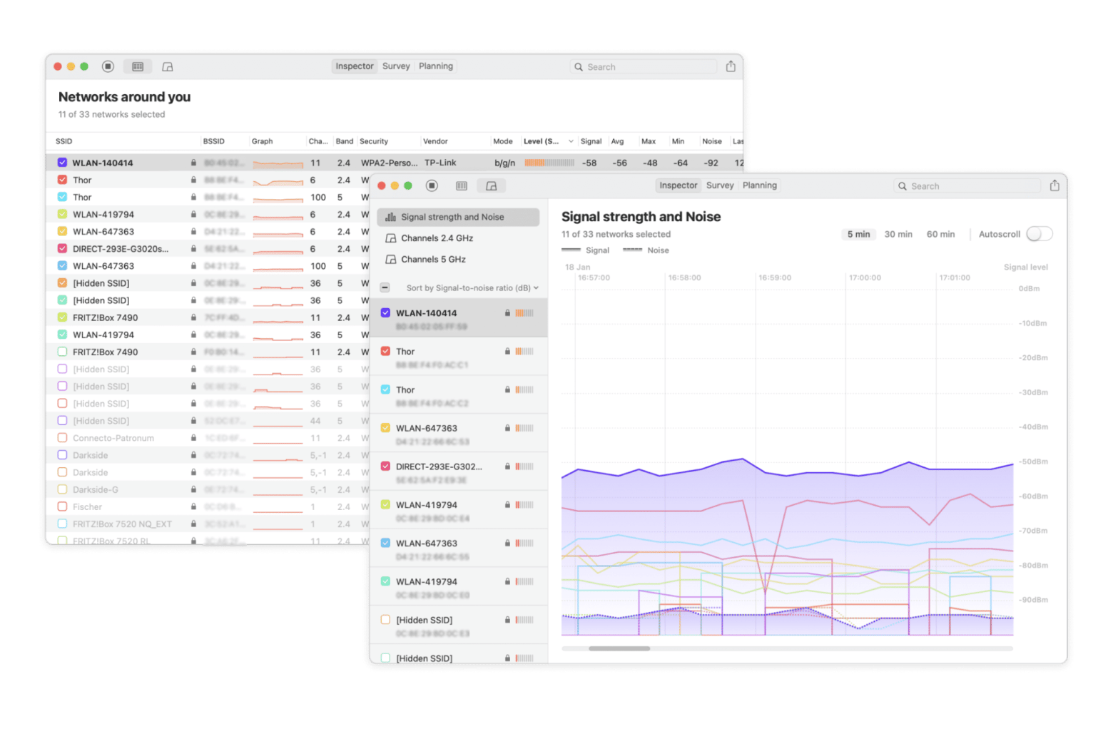The width and height of the screenshot is (1113, 729).
Task: Switch to table view in front window toolbar
Action: pyautogui.click(x=462, y=185)
